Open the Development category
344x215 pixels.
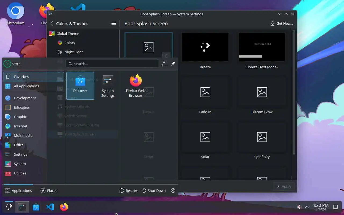pyautogui.click(x=34, y=98)
